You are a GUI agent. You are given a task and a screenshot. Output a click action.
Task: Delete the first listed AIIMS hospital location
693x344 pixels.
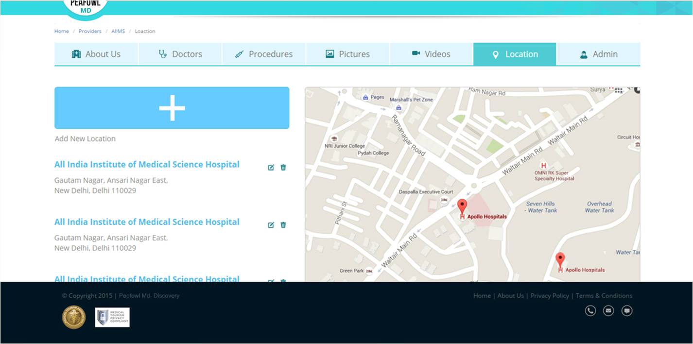coord(283,167)
